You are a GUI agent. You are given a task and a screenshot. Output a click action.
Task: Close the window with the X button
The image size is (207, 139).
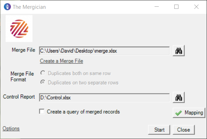(196, 7)
